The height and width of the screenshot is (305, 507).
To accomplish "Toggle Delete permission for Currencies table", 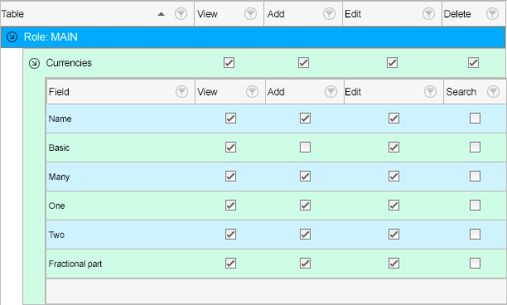I will (473, 62).
